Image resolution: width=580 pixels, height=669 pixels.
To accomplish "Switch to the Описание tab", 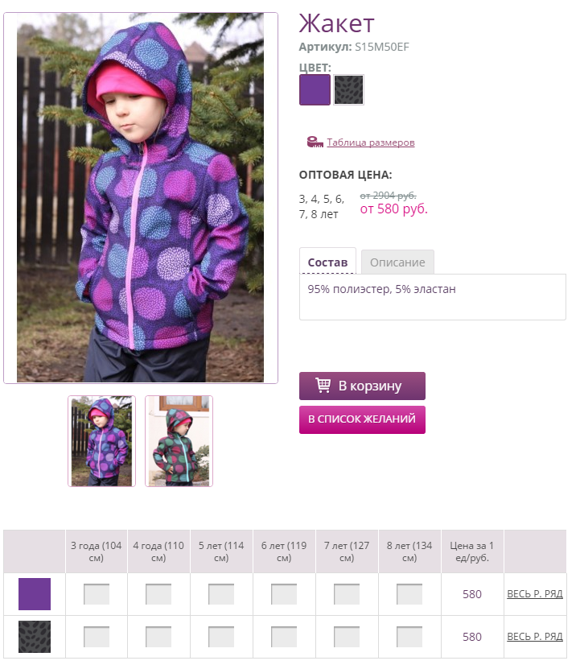I will [397, 262].
